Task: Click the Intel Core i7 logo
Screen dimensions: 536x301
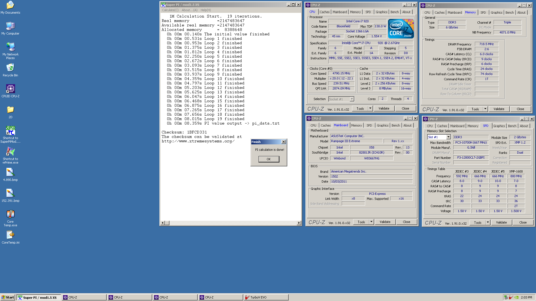Action: 401,29
